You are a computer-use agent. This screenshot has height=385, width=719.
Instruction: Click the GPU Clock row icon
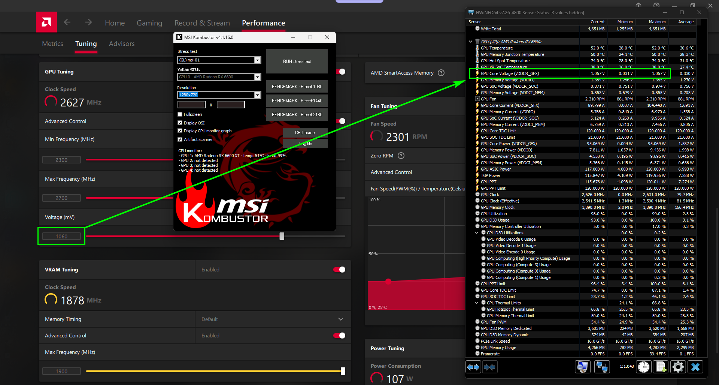click(x=477, y=195)
